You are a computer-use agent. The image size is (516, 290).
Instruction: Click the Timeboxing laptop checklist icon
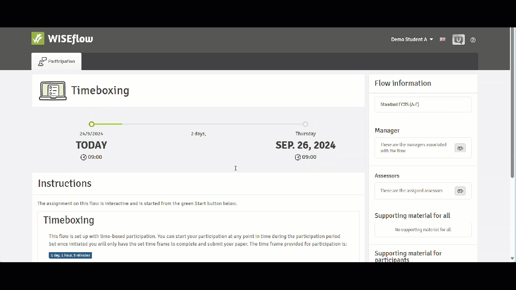point(52,91)
